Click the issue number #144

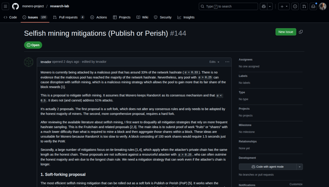coord(178,33)
